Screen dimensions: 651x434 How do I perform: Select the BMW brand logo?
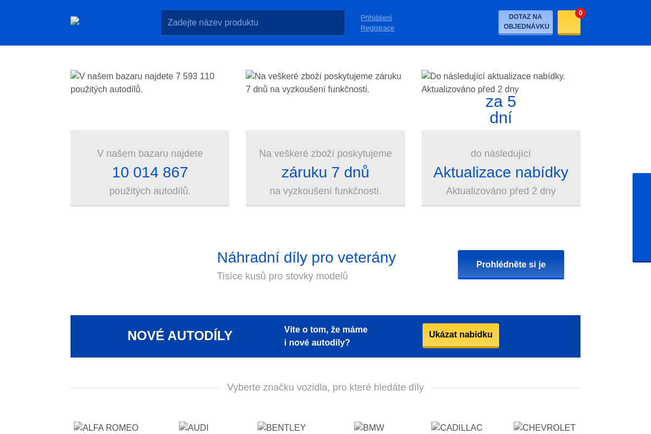369,427
